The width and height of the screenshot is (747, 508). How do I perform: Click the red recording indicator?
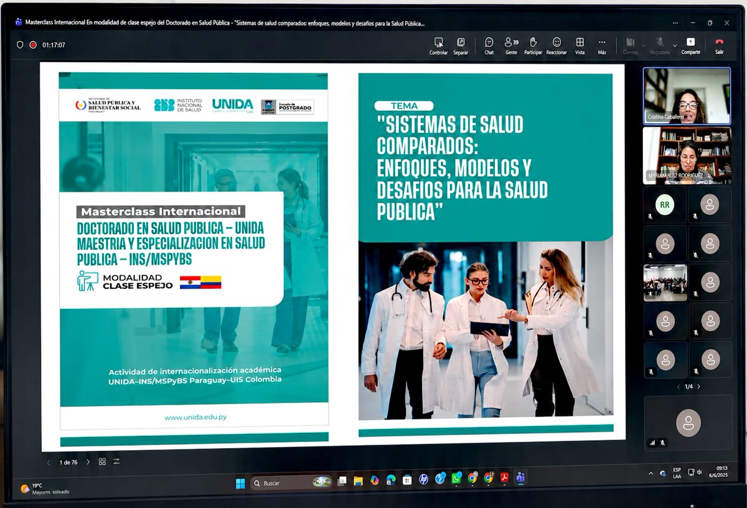click(x=33, y=45)
